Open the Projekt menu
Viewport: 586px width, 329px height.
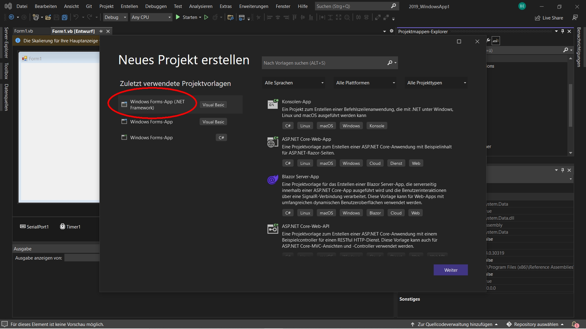tap(107, 6)
